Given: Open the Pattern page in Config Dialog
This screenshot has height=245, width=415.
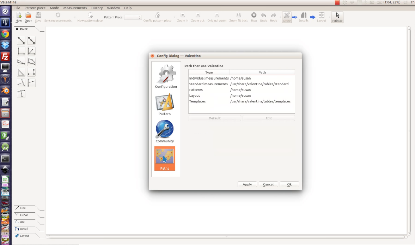Looking at the screenshot, I should point(165,104).
